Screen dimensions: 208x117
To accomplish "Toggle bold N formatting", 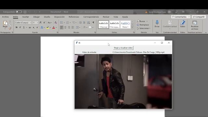I will coord(17,27).
